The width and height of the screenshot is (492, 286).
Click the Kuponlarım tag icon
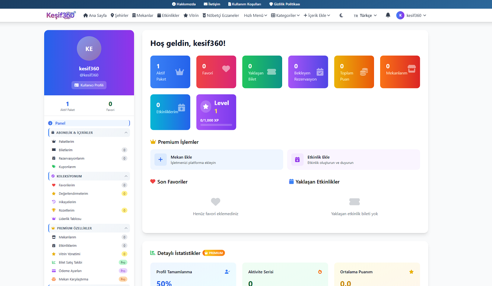(54, 167)
